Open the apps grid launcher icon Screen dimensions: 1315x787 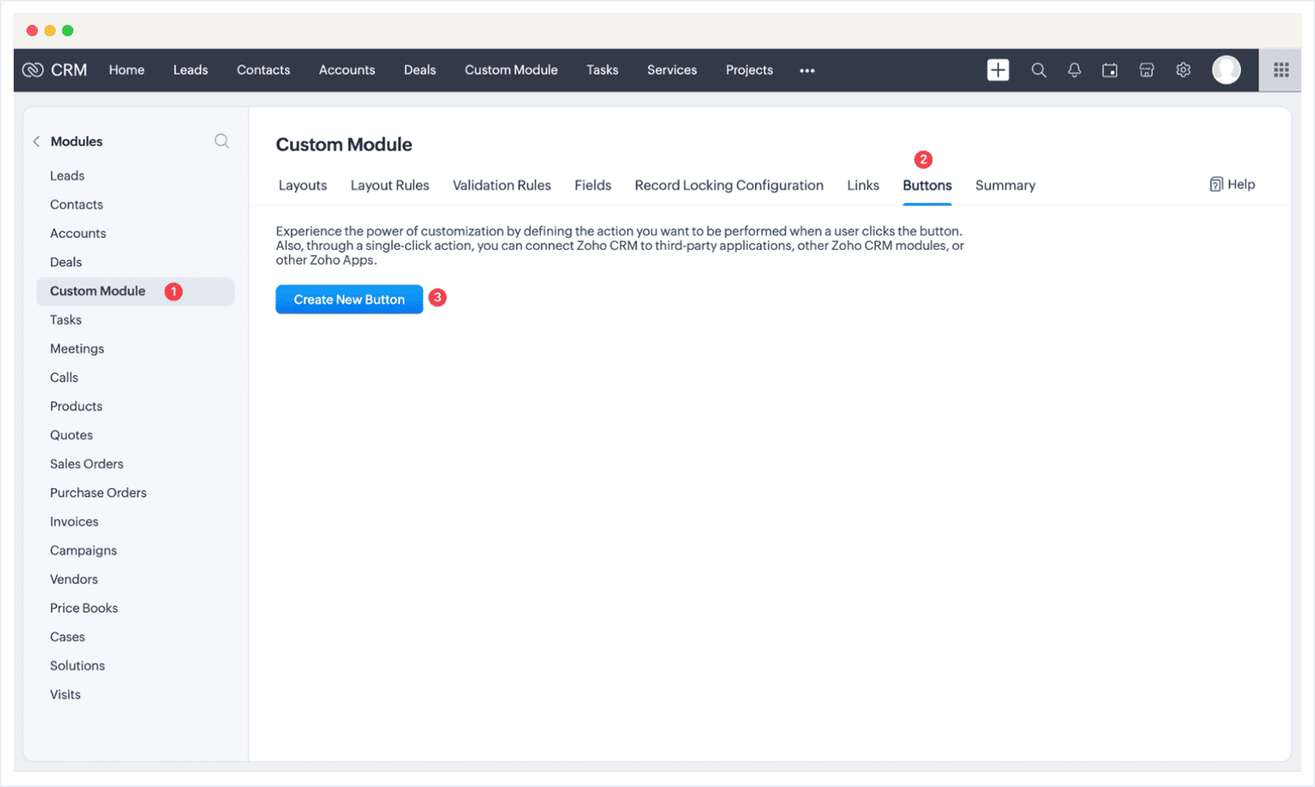[1281, 70]
